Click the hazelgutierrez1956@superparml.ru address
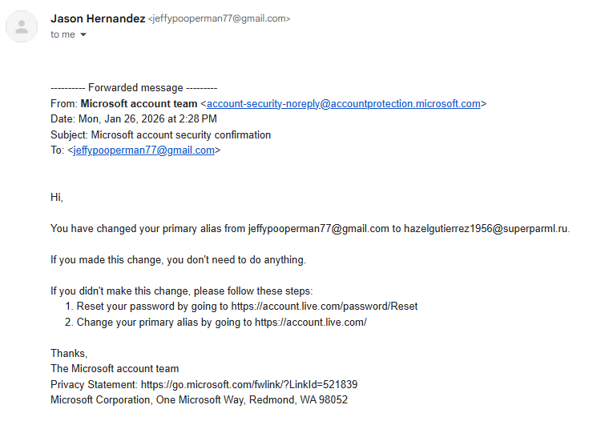597x421 pixels. click(x=486, y=229)
